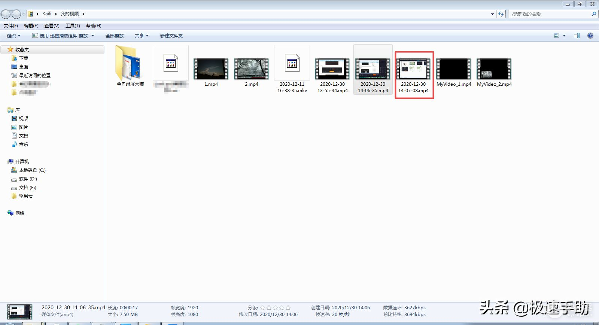Screen dimensions: 599x325
Task: Toggle the preview pane icon
Action: point(577,36)
